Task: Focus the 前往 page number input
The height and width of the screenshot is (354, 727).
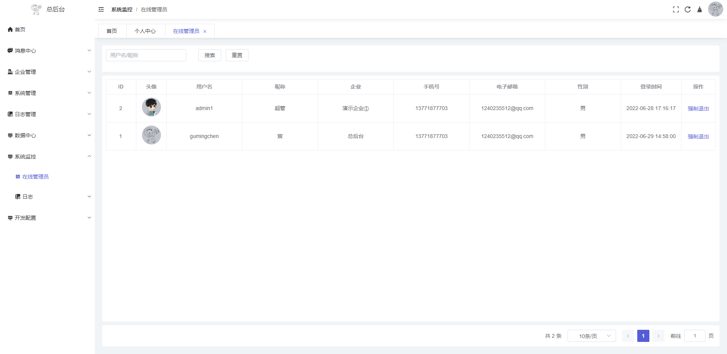Action: [x=695, y=336]
